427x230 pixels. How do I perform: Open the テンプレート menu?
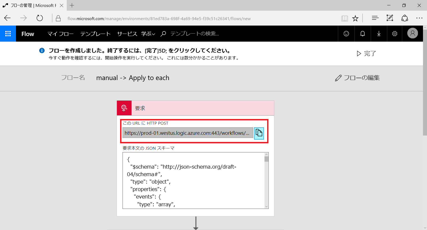[x=96, y=34]
